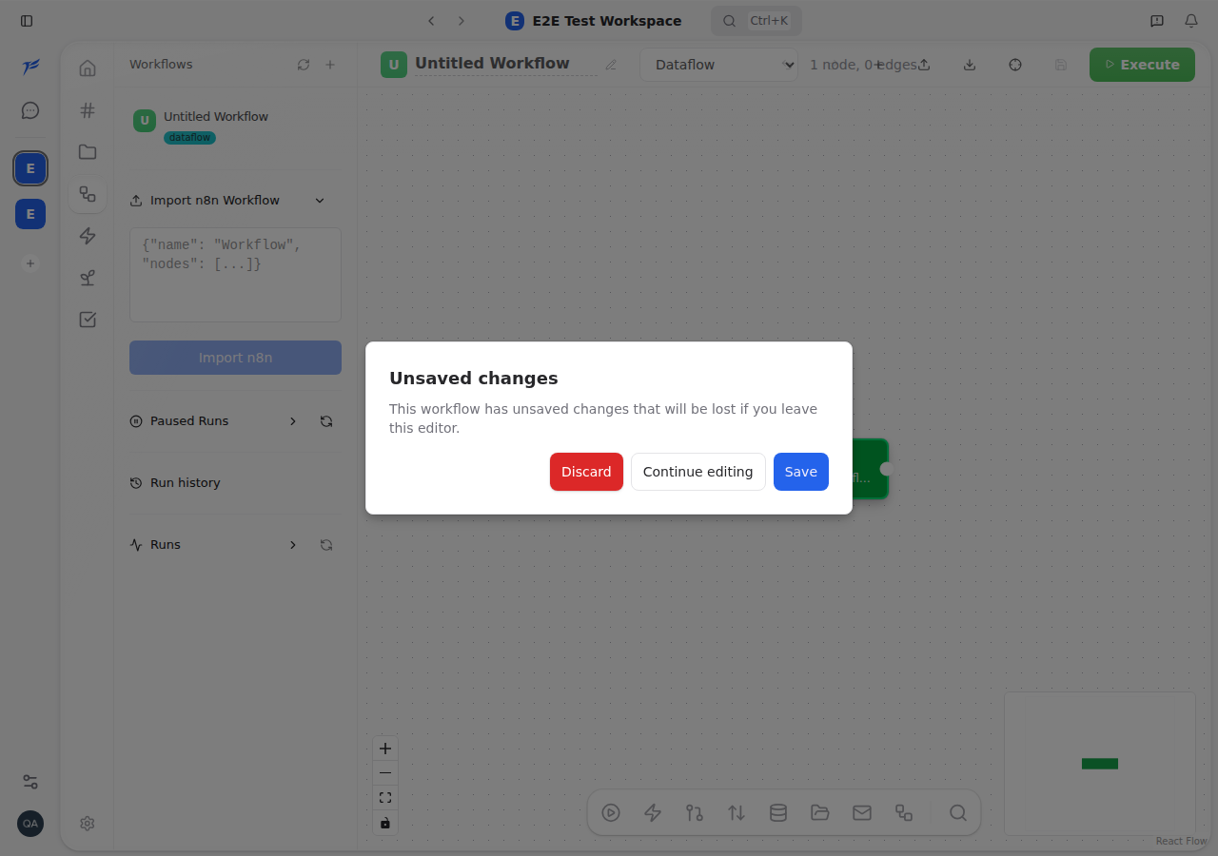Click the mail envelope icon in the palette
This screenshot has width=1218, height=856.
(862, 813)
